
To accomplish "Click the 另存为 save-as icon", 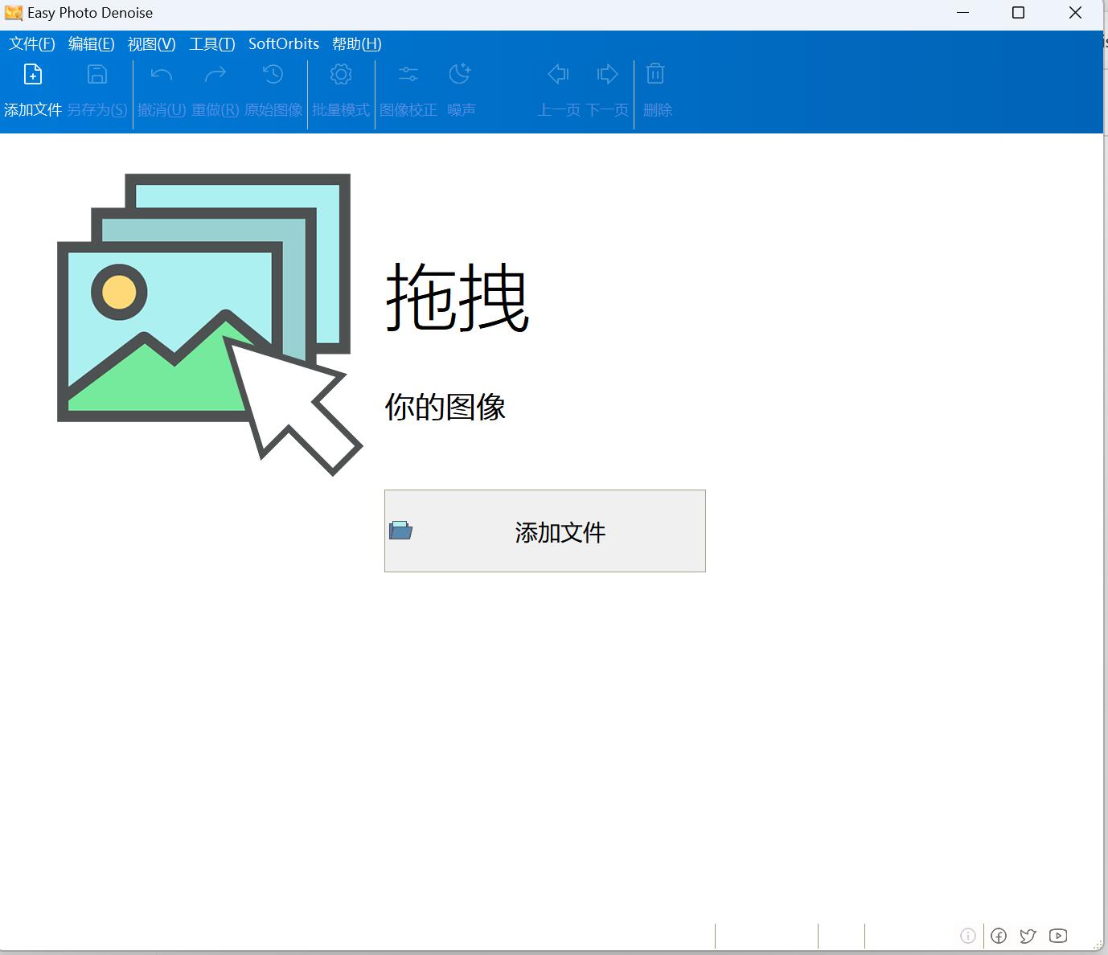I will coord(96,74).
